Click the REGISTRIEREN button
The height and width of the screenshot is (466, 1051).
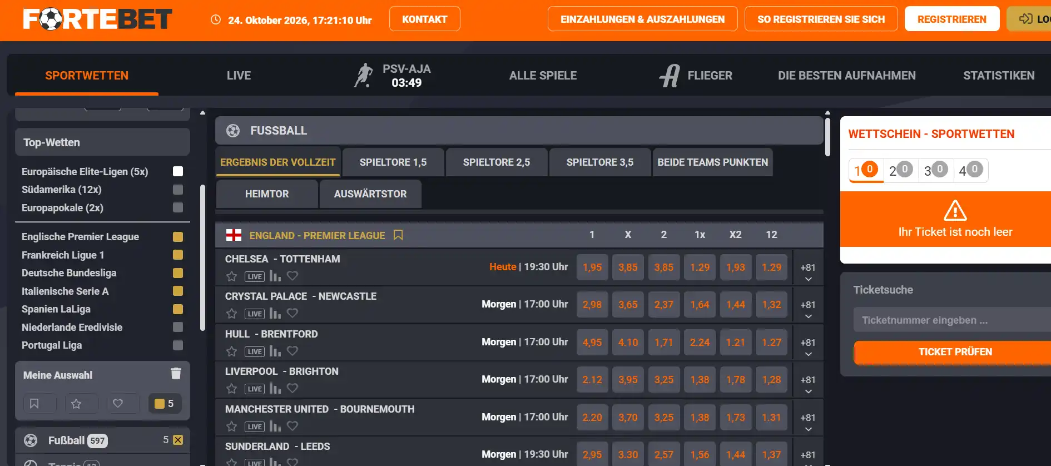point(952,19)
